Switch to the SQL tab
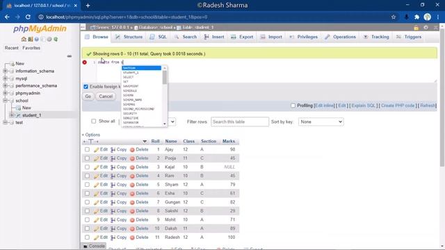 [x=159, y=37]
